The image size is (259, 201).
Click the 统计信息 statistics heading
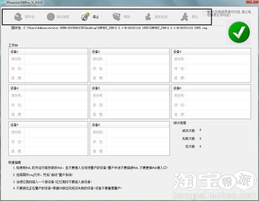pyautogui.click(x=180, y=123)
